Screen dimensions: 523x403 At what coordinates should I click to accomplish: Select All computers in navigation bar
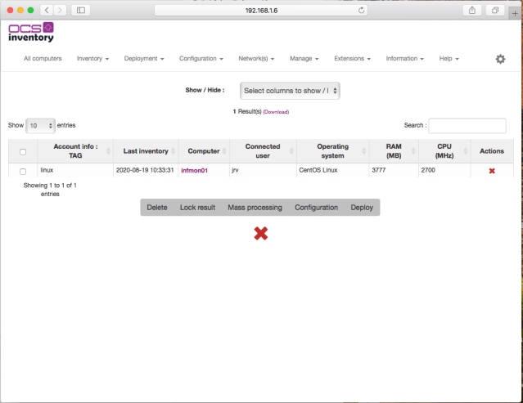pos(43,59)
